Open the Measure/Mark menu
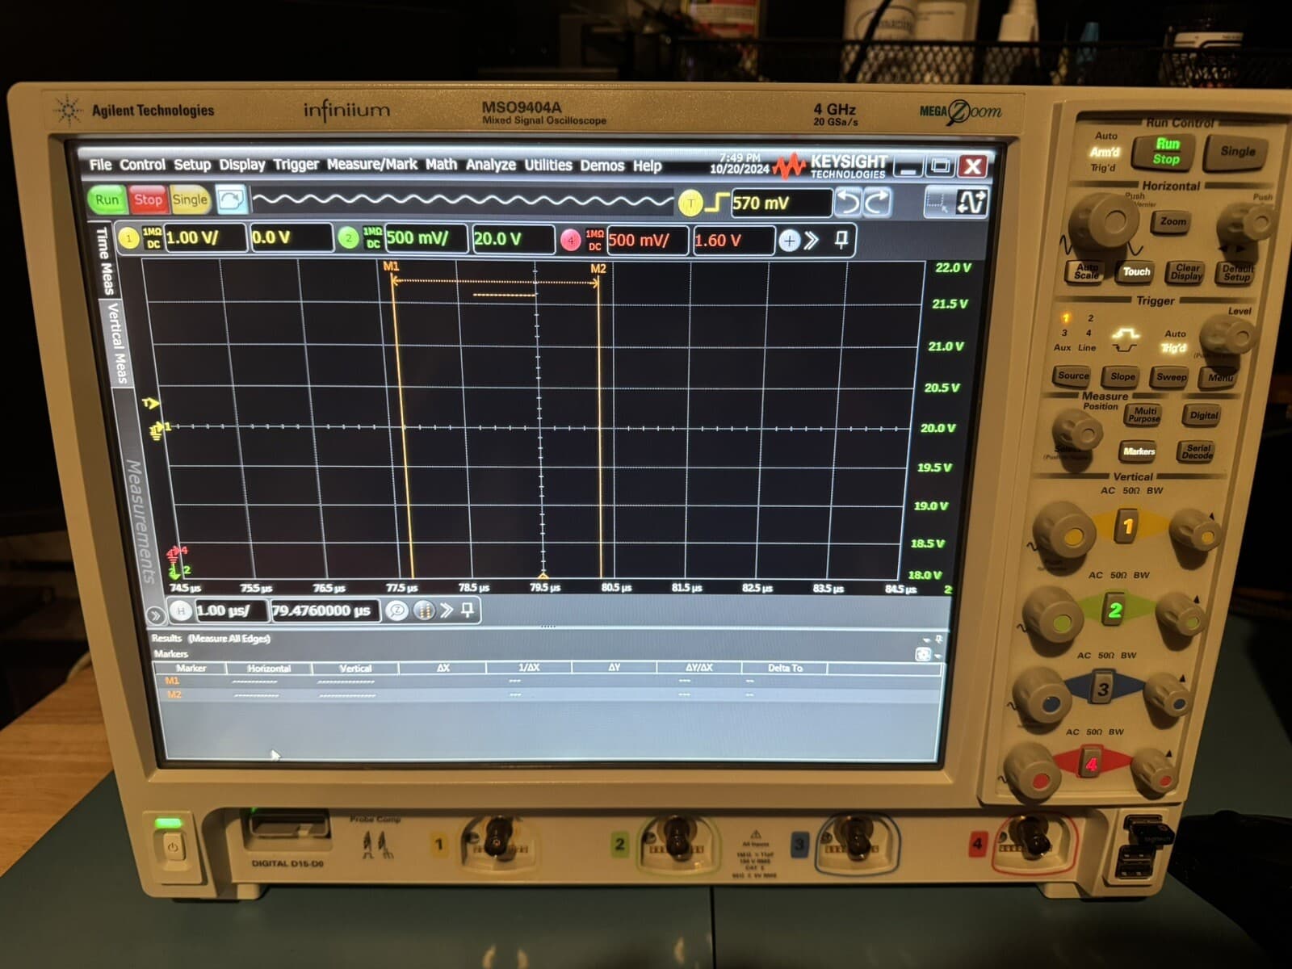Image resolution: width=1292 pixels, height=969 pixels. click(373, 165)
